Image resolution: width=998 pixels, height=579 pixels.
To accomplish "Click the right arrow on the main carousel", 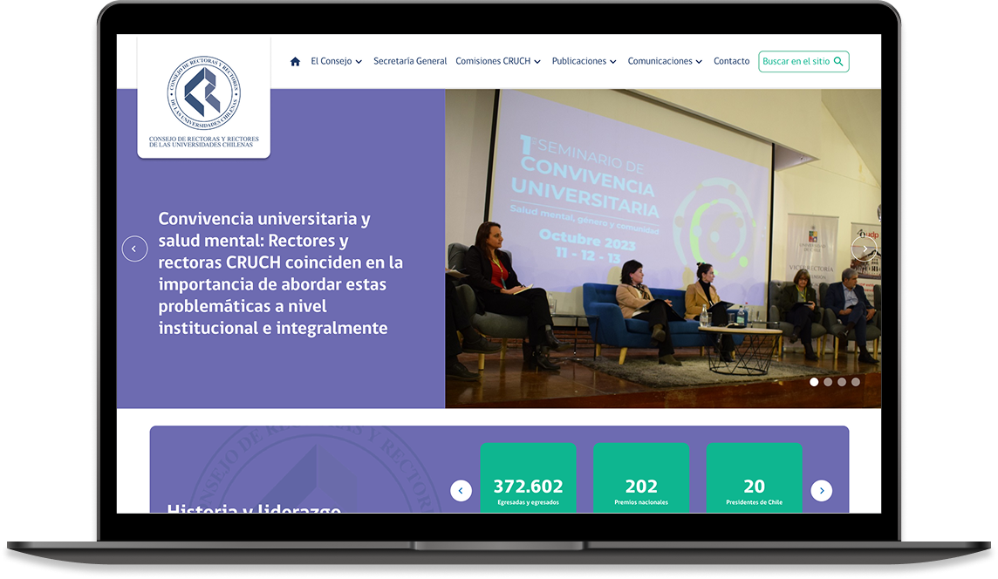I will click(x=864, y=249).
